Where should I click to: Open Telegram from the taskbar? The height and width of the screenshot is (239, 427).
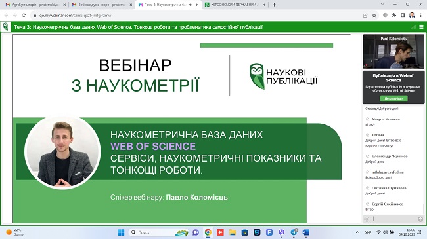[x=294, y=232]
